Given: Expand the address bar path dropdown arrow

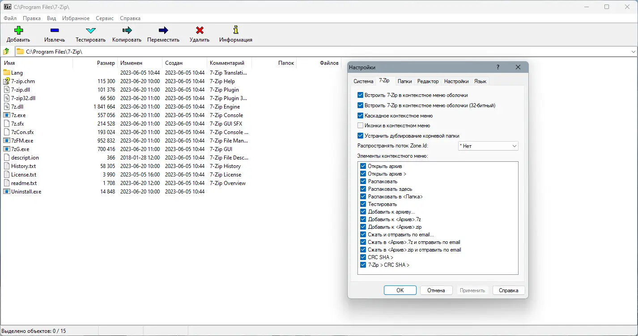Looking at the screenshot, I should [x=633, y=52].
